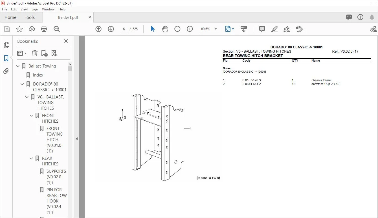
Task: Click the part code 2.0314.614.2
Action: 252,84
